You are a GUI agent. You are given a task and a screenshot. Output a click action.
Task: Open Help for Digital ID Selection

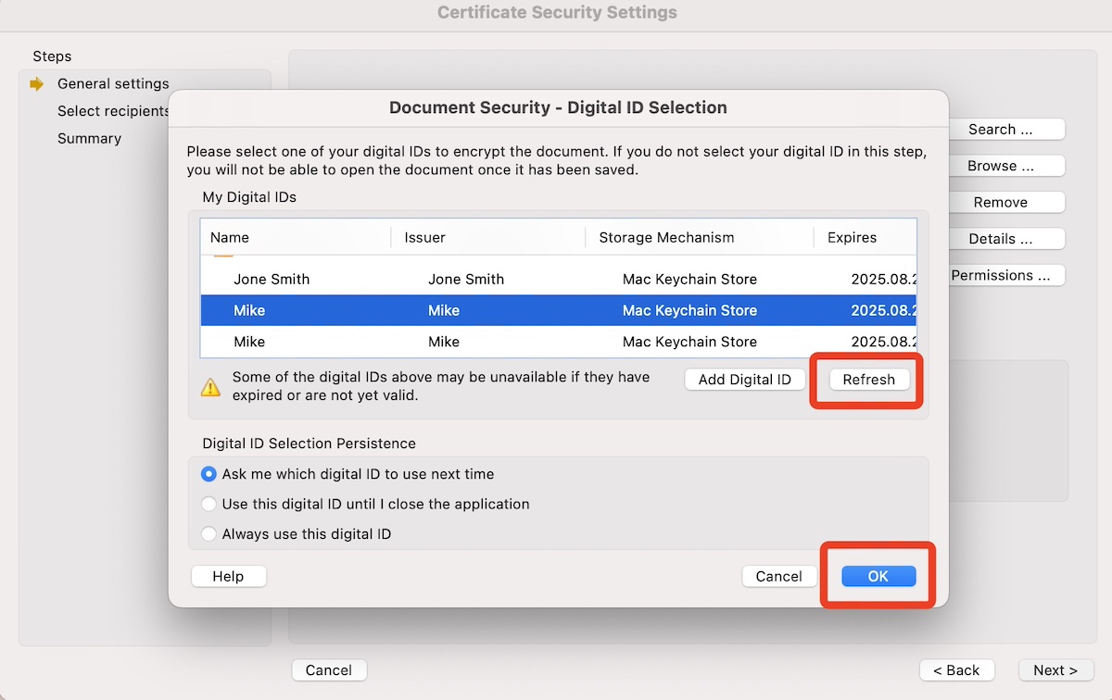(x=228, y=575)
